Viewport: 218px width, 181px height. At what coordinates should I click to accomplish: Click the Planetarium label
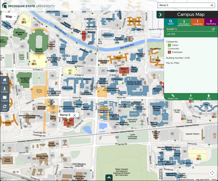[x=112, y=71]
